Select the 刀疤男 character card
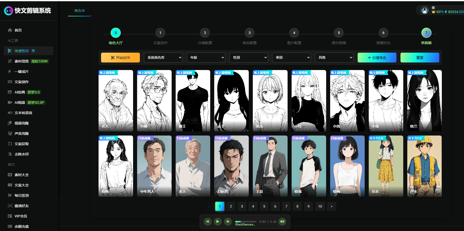 [231, 166]
